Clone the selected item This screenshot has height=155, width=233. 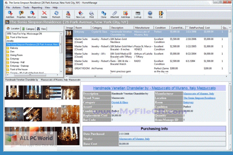click(x=104, y=15)
